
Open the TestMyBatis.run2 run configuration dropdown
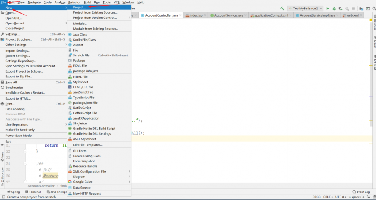(x=305, y=8)
